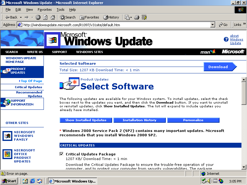Open the about Windows Update link

tap(237, 39)
